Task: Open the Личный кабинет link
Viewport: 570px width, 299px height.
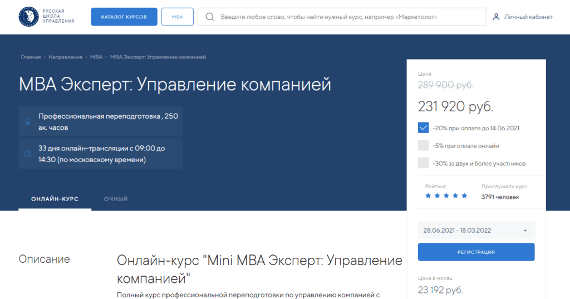Action: pyautogui.click(x=528, y=17)
